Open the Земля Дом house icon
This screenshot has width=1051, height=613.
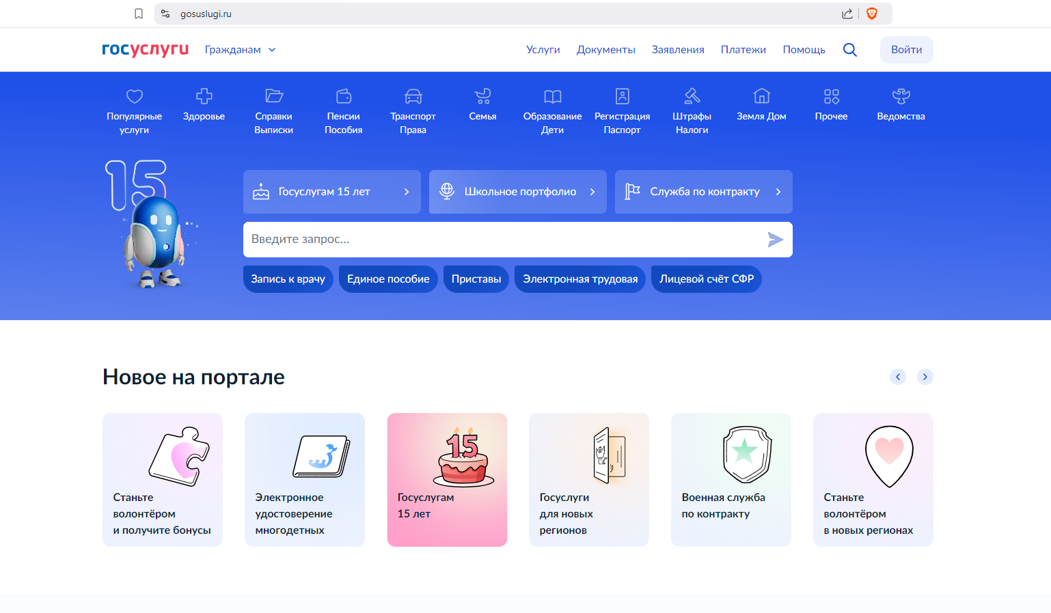coord(761,97)
